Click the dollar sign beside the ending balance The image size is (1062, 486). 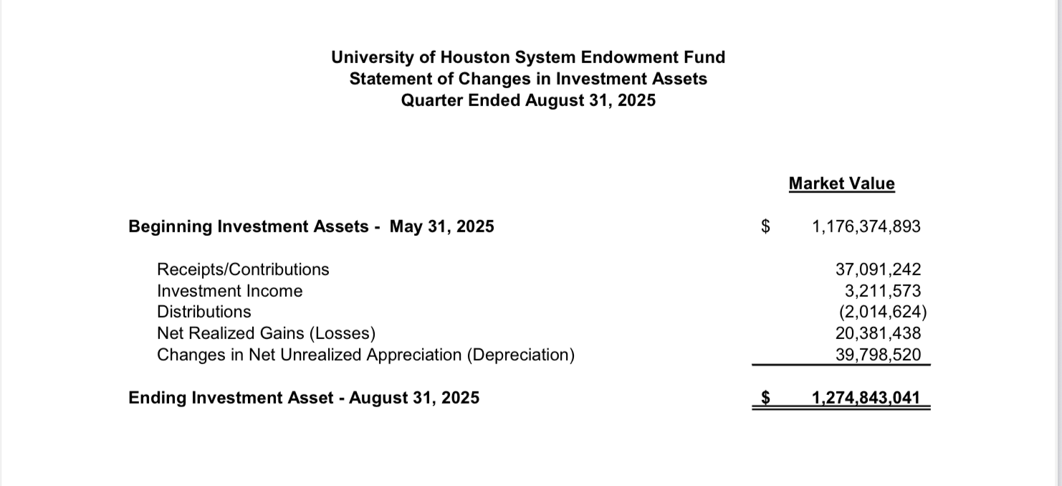pyautogui.click(x=766, y=398)
